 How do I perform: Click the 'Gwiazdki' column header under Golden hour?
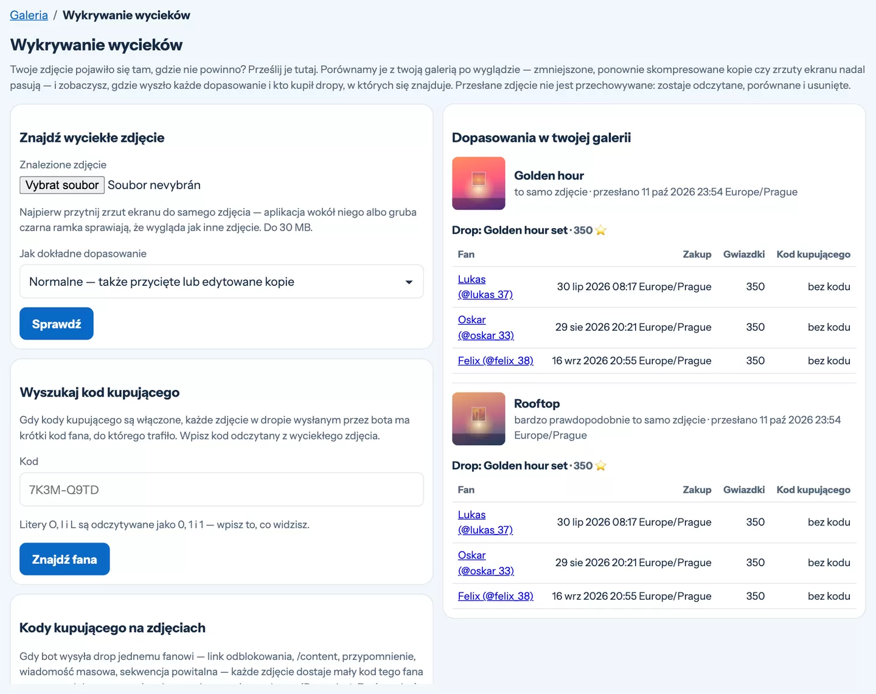744,254
